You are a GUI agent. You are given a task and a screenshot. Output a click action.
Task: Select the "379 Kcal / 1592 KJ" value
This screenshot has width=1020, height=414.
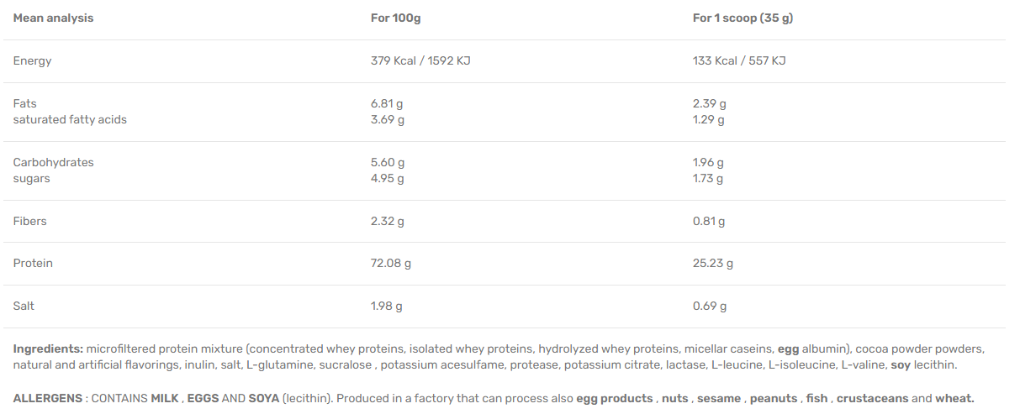click(x=420, y=61)
